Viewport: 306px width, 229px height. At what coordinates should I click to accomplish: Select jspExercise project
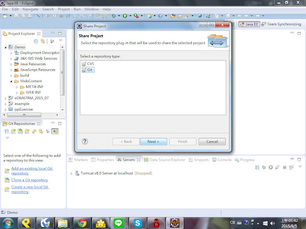pyautogui.click(x=21, y=109)
